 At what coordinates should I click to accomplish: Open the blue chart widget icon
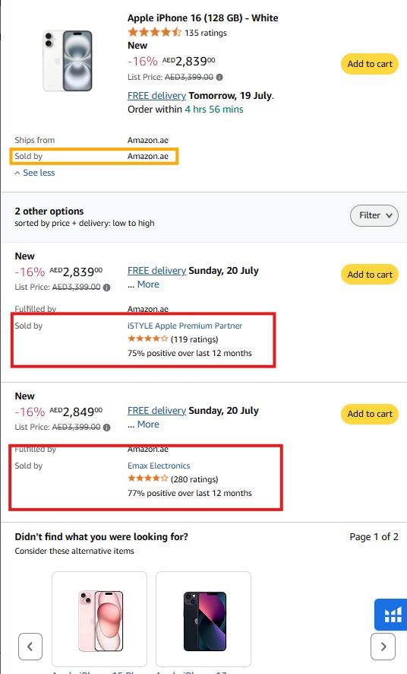click(391, 614)
